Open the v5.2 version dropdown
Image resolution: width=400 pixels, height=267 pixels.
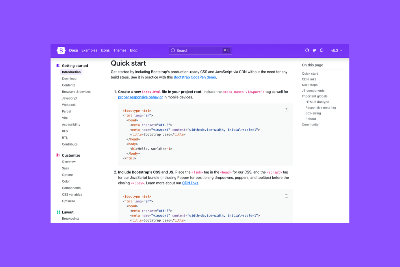pyautogui.click(x=337, y=50)
